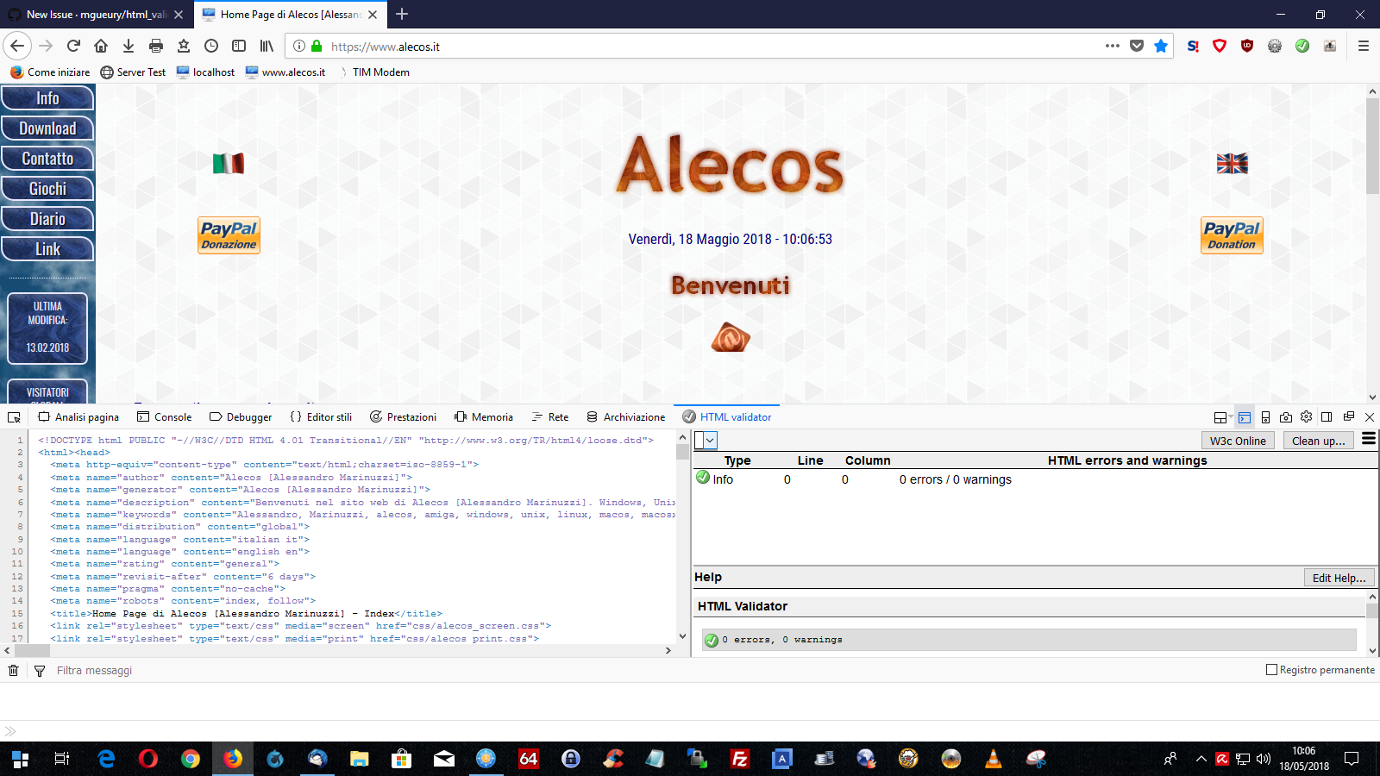Viewport: 1380px width, 776px height.
Task: Open frame selector dropdown in devtools toolbar
Action: coord(1221,417)
